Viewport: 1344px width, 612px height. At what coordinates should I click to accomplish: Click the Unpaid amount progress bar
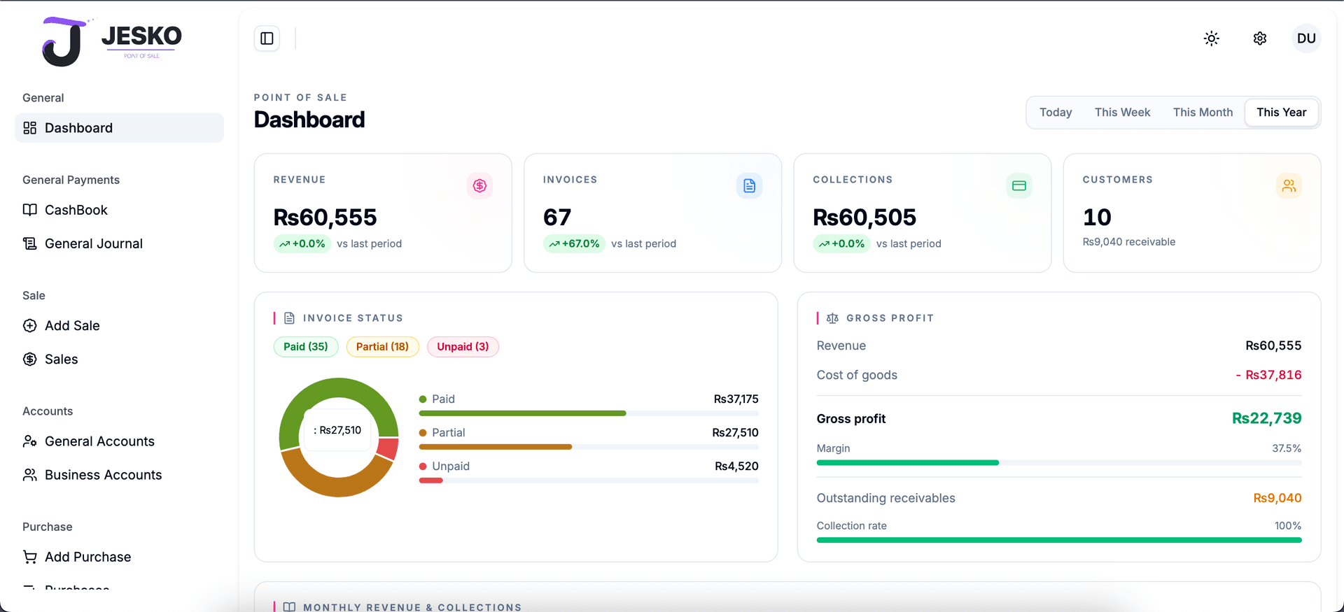(589, 481)
